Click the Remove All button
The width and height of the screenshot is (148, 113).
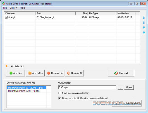(75, 73)
